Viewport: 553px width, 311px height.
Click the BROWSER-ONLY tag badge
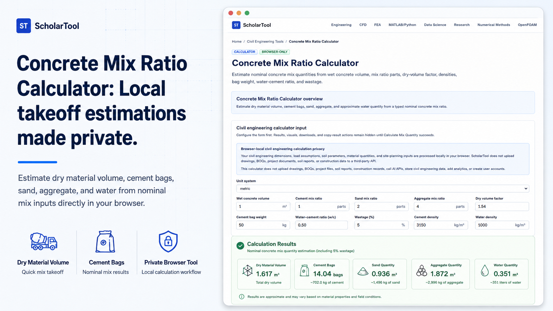click(275, 52)
